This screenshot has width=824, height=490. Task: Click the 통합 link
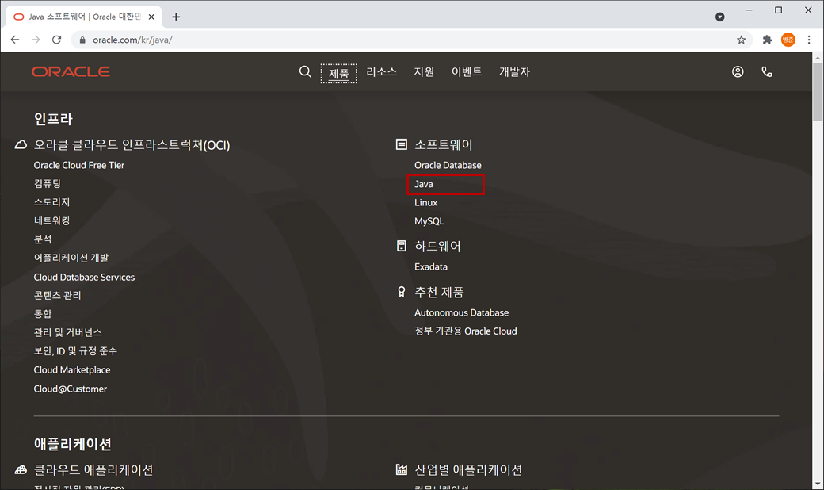click(43, 314)
